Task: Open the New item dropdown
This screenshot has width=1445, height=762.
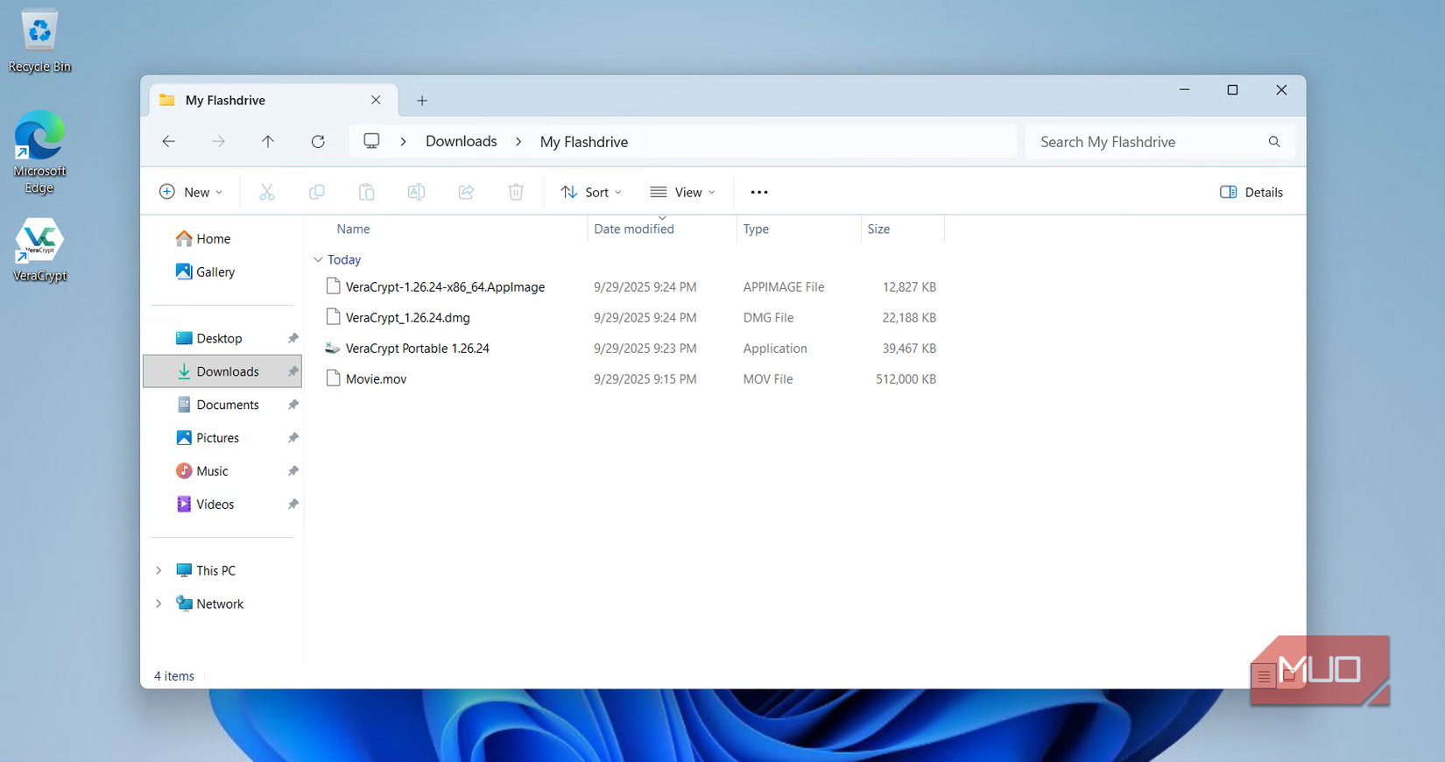Action: (x=190, y=193)
